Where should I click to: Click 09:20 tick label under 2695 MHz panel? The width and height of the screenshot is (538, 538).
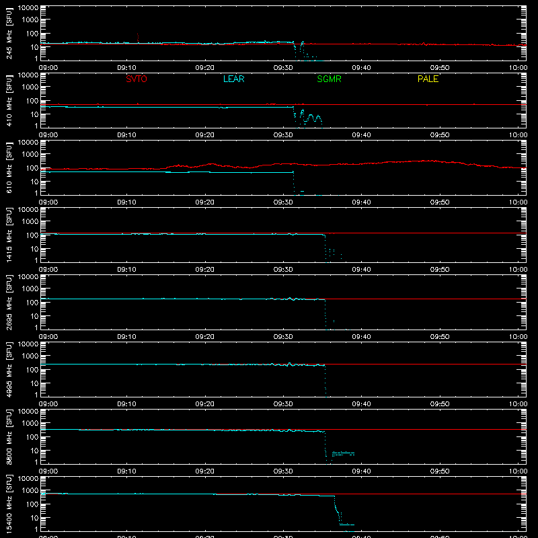click(205, 337)
